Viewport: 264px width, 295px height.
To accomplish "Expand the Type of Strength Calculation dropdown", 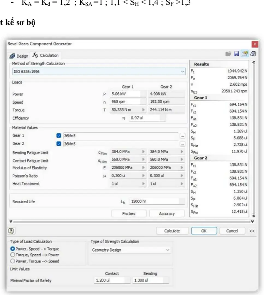I will 131,250.
